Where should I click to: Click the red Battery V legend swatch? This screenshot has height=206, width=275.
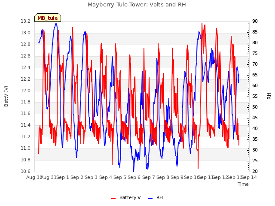[x=113, y=198]
